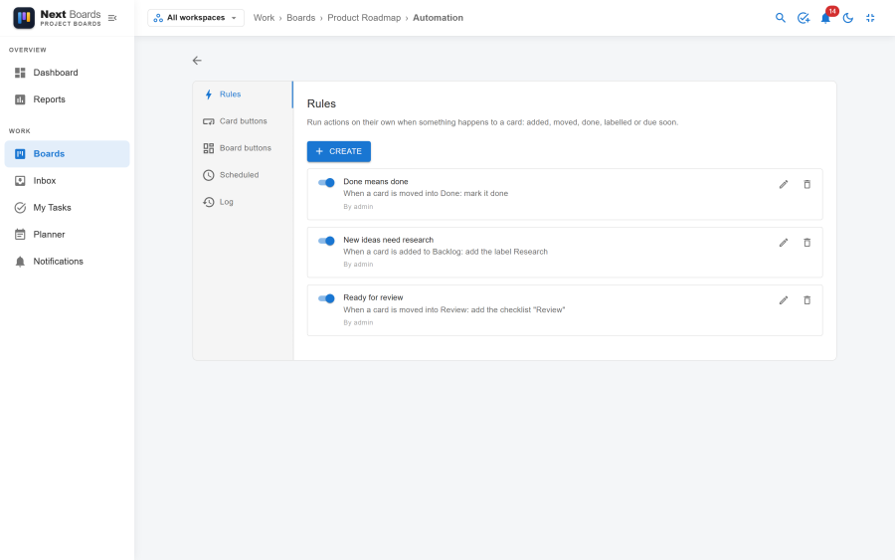This screenshot has height=560, width=895.
Task: Delete the Ready for review rule
Action: click(807, 300)
